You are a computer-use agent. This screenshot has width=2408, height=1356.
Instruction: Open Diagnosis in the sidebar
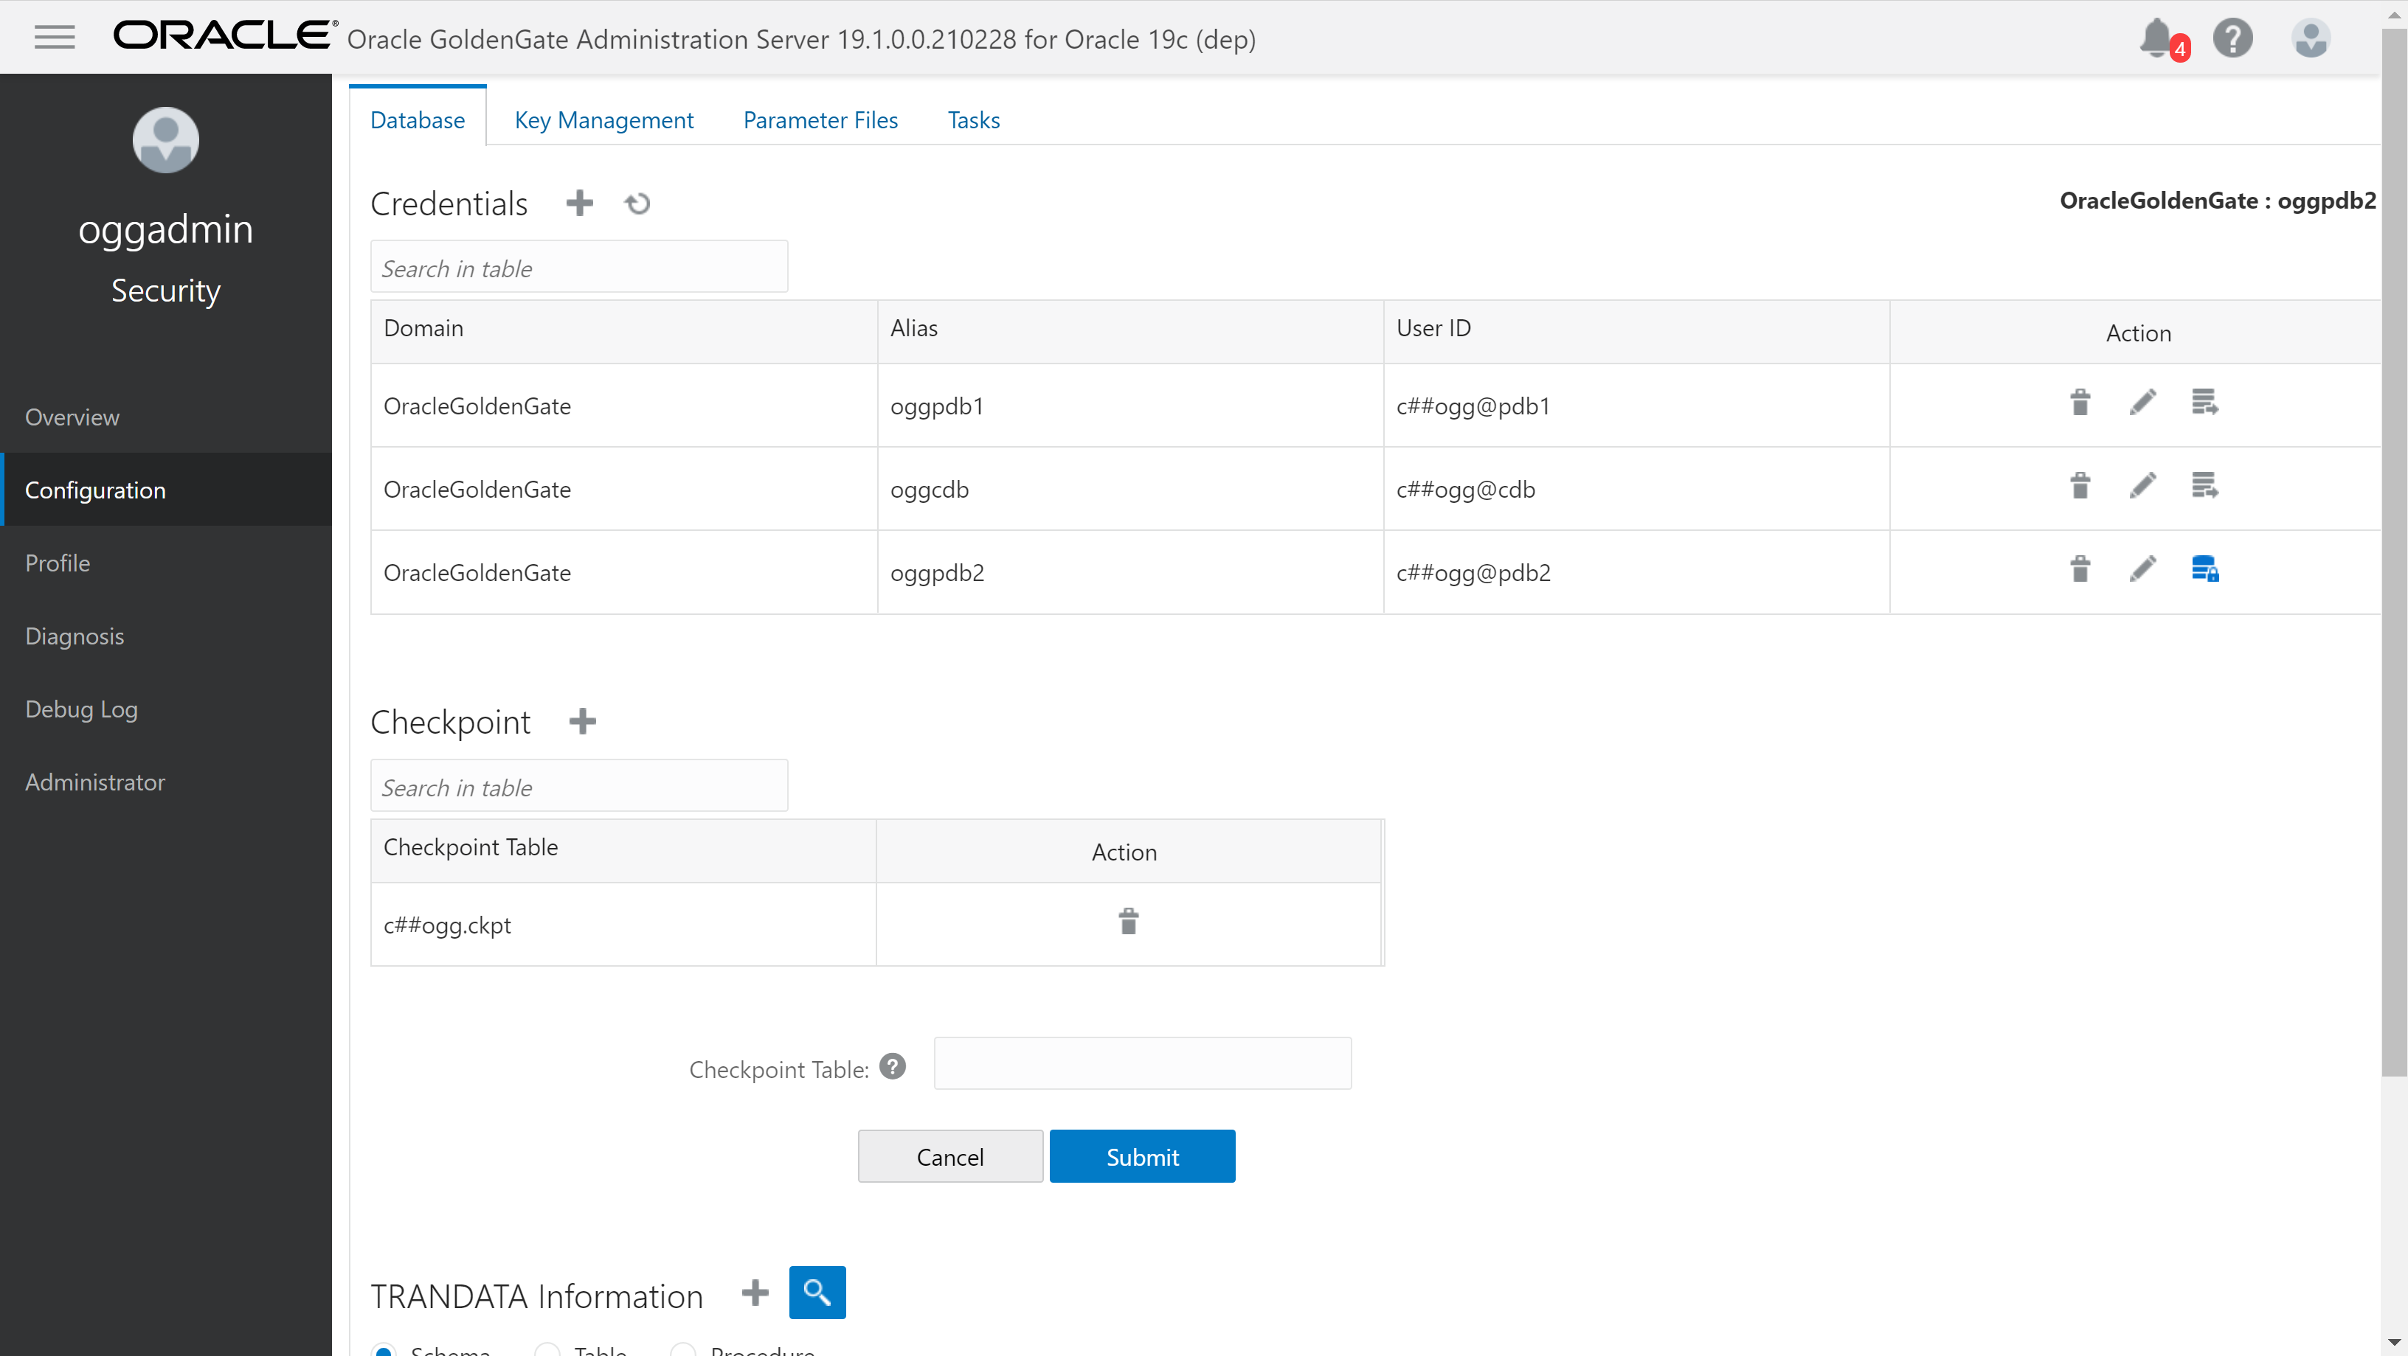(75, 636)
